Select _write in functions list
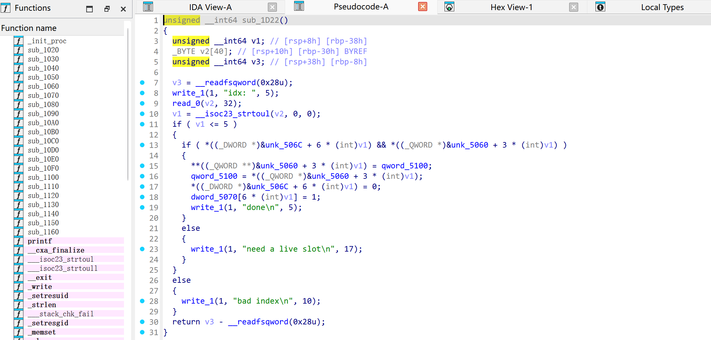This screenshot has height=340, width=711. [40, 287]
